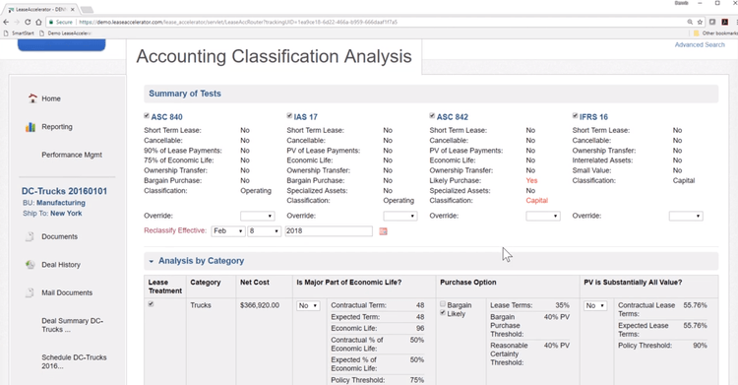Click the IAS 17 heading link
The image size is (738, 385).
305,117
